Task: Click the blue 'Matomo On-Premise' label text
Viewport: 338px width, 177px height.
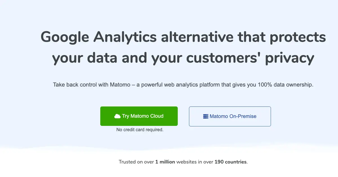Action: [x=233, y=116]
